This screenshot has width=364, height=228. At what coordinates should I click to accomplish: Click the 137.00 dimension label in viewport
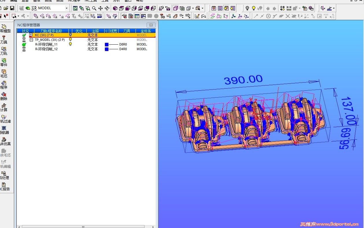pyautogui.click(x=348, y=111)
